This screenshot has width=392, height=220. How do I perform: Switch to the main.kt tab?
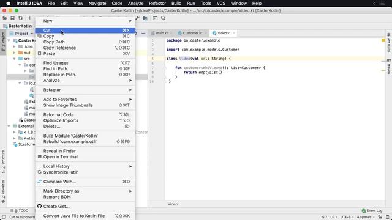pos(162,33)
